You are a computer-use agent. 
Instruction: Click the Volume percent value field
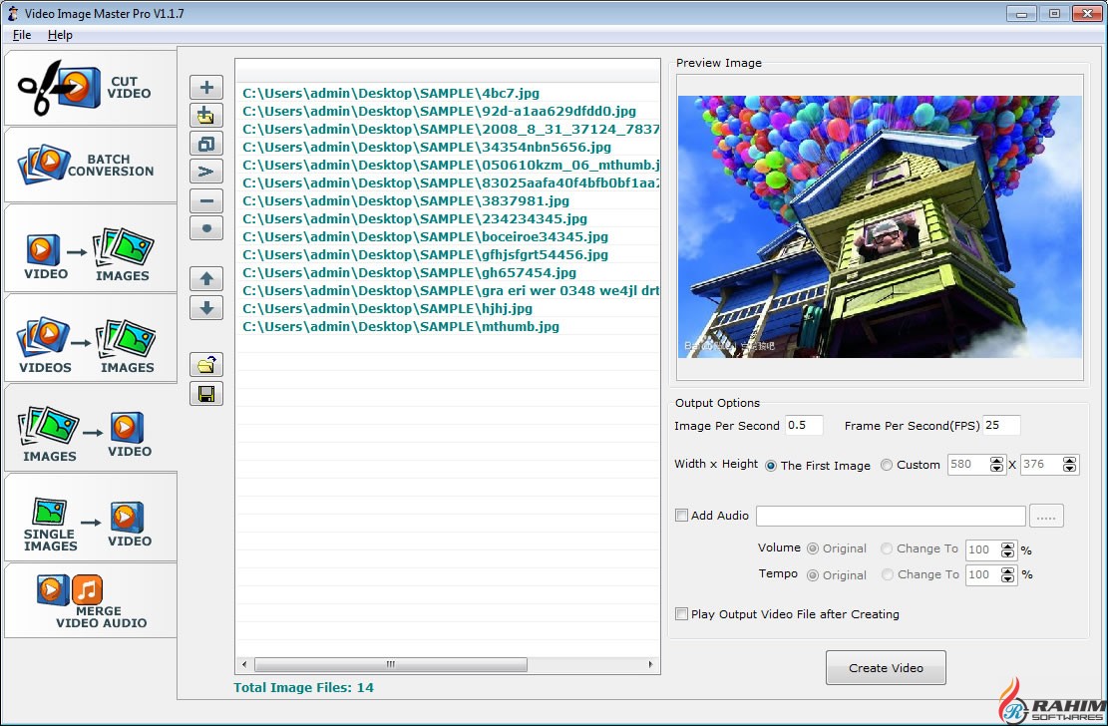[x=983, y=549]
